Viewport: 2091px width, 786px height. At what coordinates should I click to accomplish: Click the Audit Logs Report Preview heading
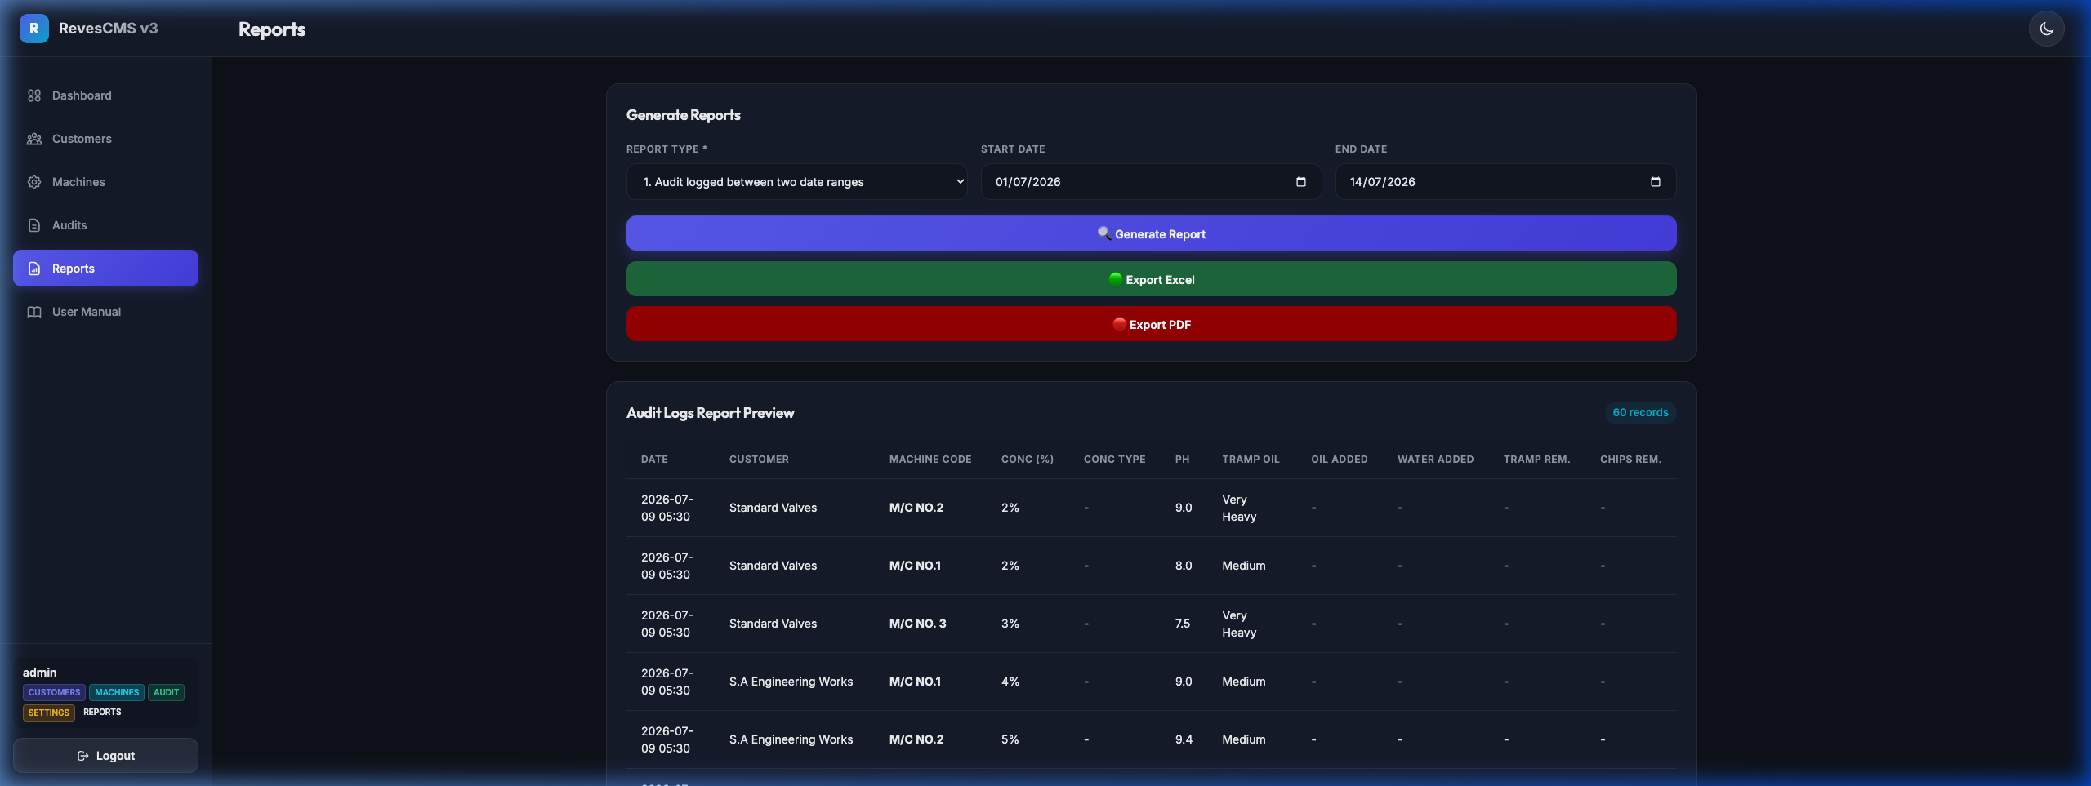[710, 413]
